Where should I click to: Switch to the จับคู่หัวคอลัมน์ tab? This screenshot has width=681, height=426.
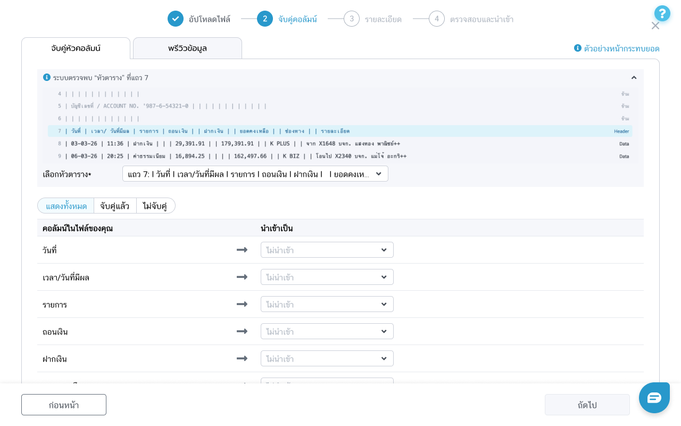(x=76, y=48)
